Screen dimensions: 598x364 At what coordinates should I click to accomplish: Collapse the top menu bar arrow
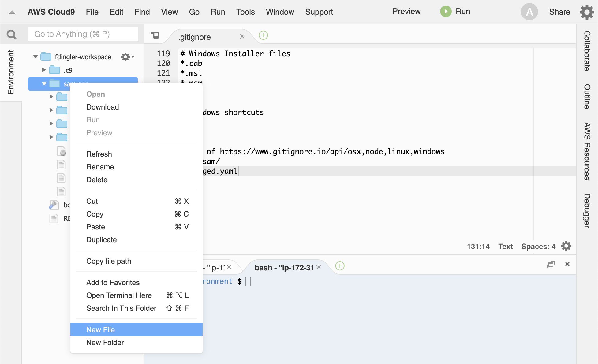tap(12, 12)
